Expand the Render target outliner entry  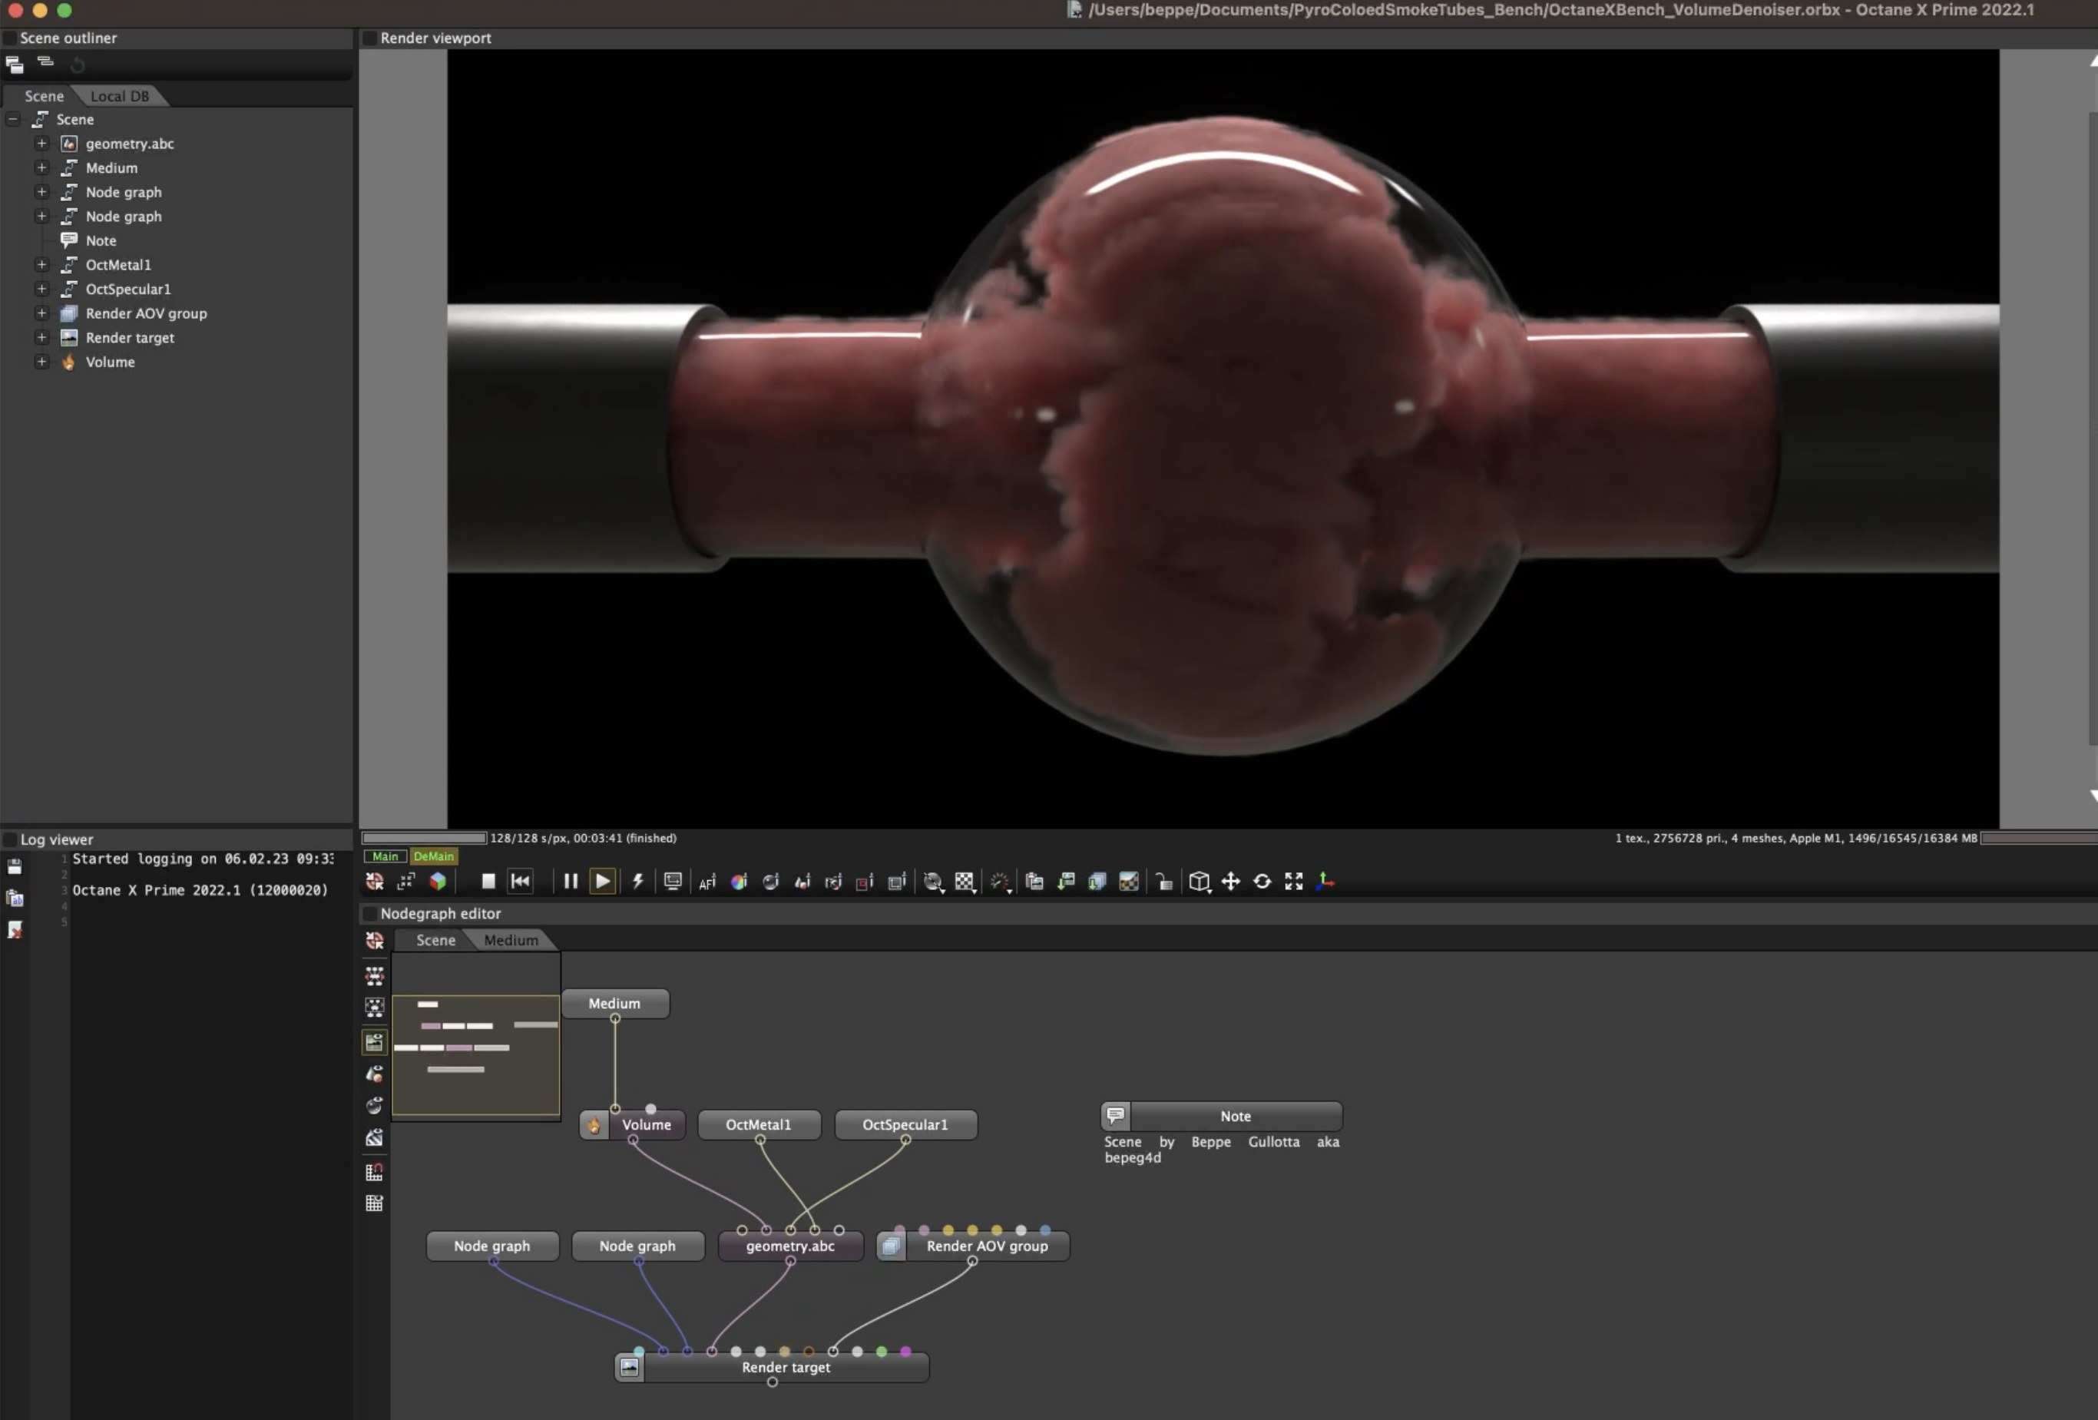coord(41,338)
